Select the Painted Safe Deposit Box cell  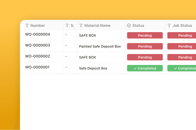click(x=100, y=46)
